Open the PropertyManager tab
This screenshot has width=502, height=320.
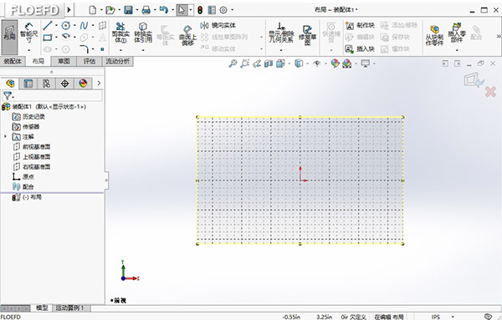(x=28, y=84)
